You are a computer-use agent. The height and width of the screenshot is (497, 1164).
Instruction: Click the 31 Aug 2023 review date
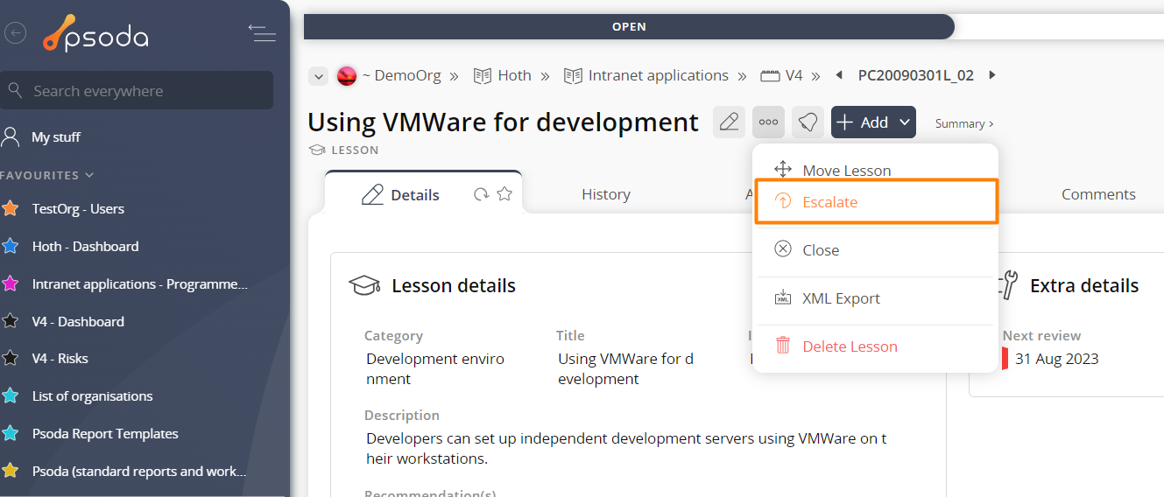tap(1056, 359)
